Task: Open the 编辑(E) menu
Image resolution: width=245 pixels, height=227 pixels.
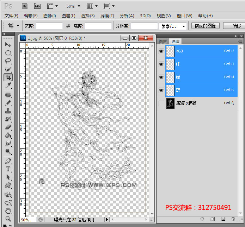Action: click(31, 16)
